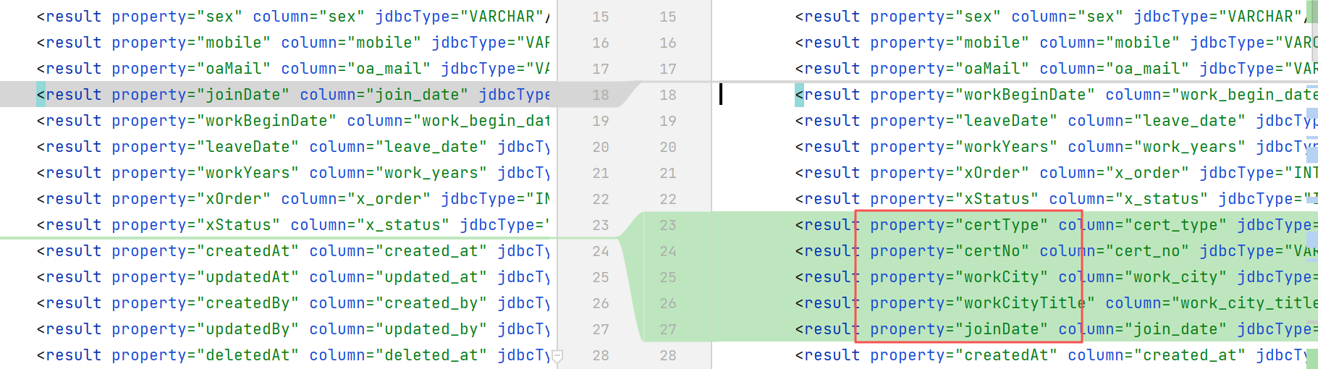Image resolution: width=1318 pixels, height=369 pixels.
Task: Click the right pane createdAt line
Action: pyautogui.click(x=1013, y=355)
